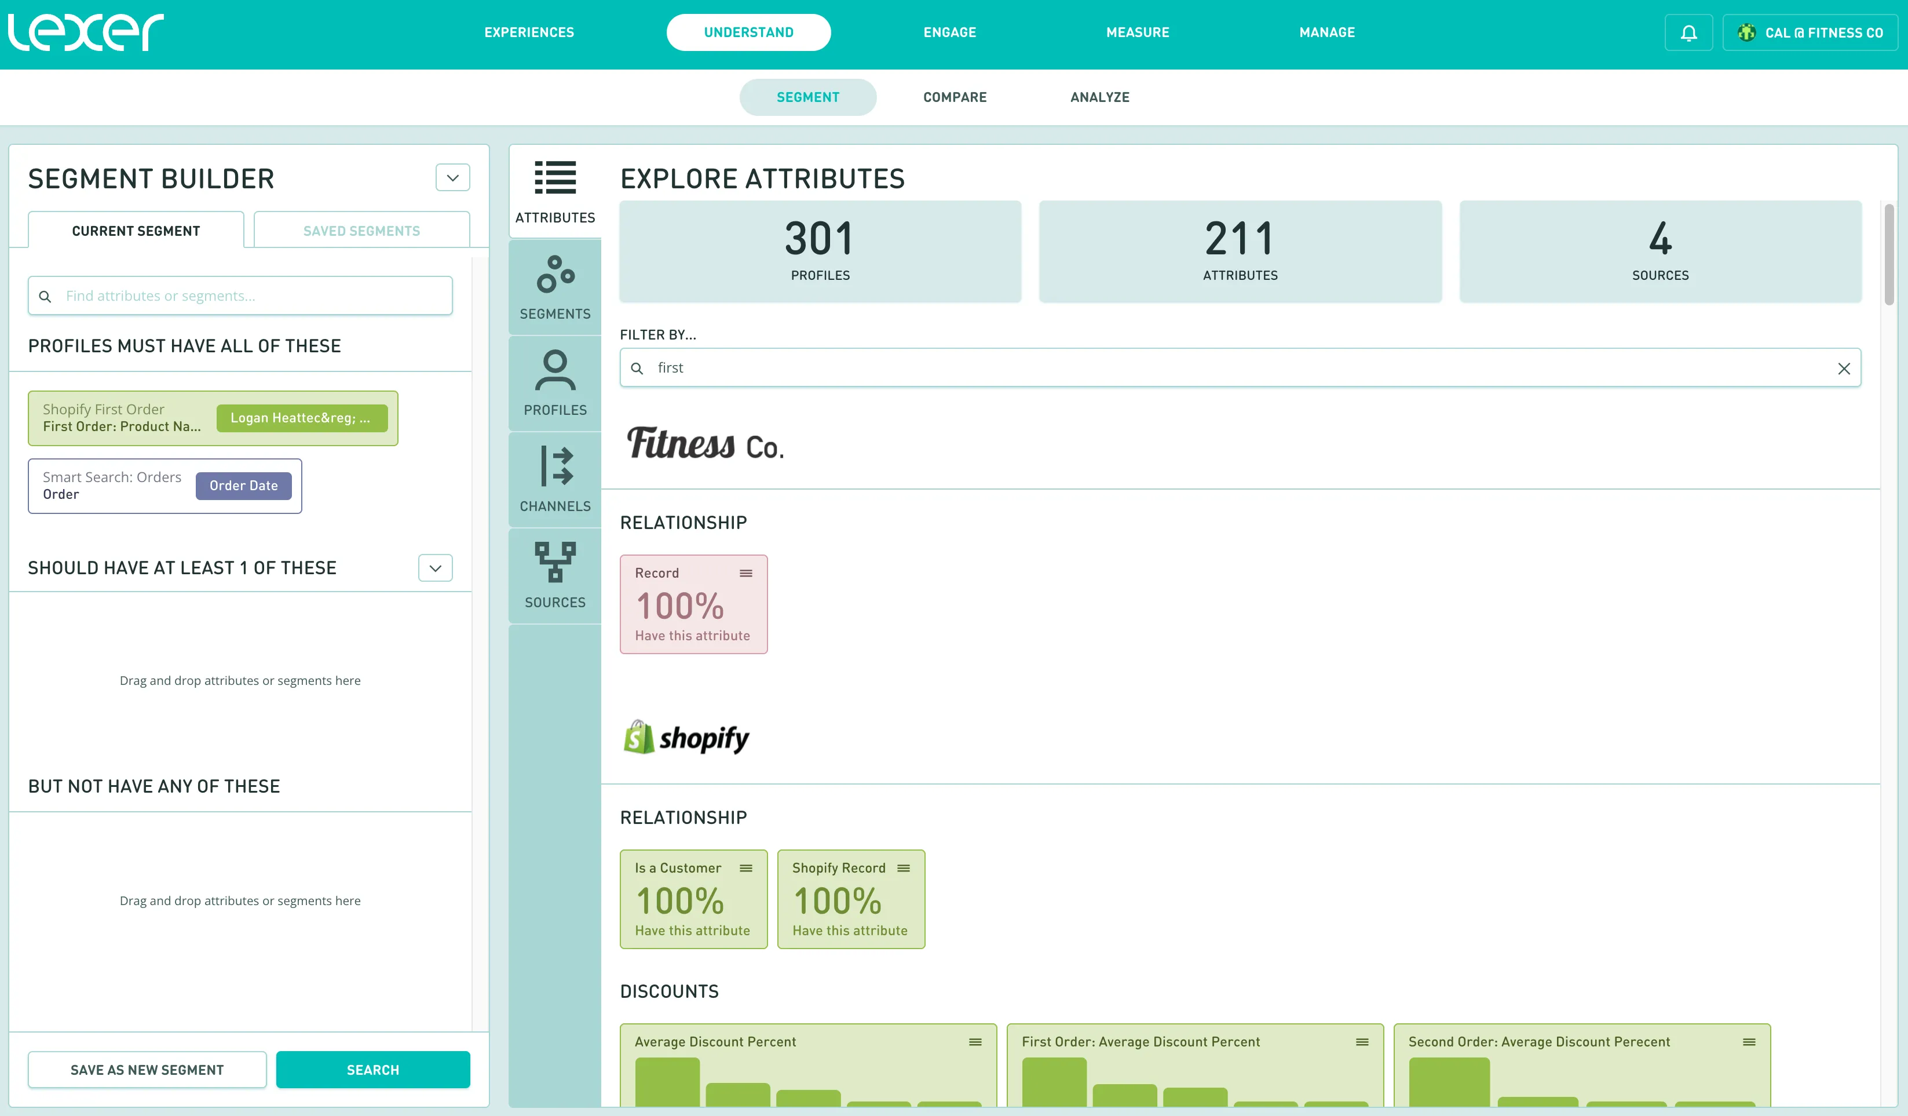Open the Record attribute card menu icon
Screen dimensions: 1908x1116
(746, 574)
